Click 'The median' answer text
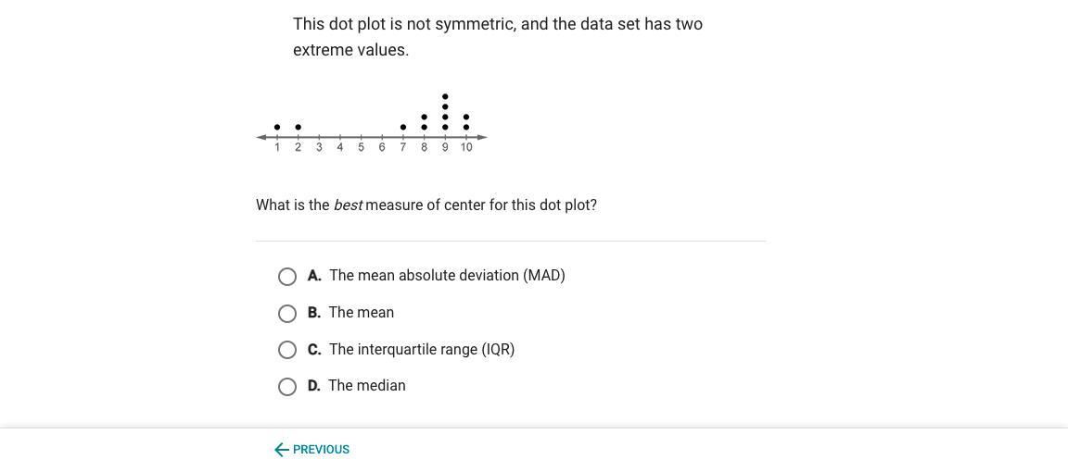Viewport: 1068px width, 472px height. coord(366,386)
